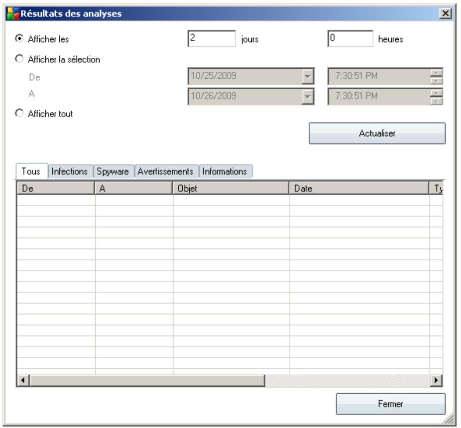This screenshot has width=461, height=428.
Task: Increase the 'De' time with up arrow
Action: 436,73
